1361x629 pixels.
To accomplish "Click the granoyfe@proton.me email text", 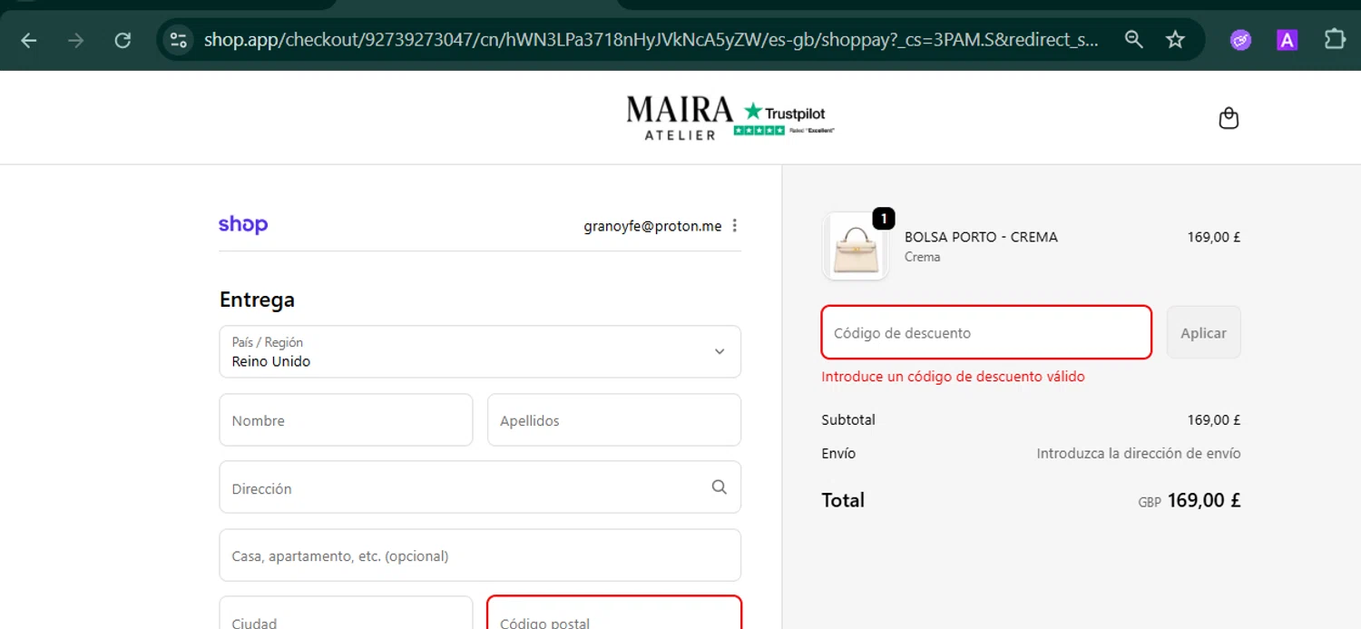I will (652, 226).
